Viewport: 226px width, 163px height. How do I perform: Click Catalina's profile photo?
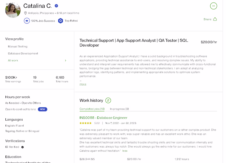(x=13, y=10)
